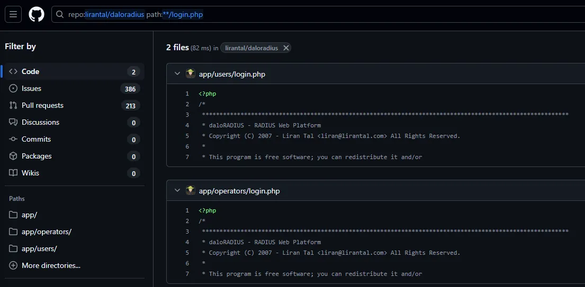The height and width of the screenshot is (287, 585).
Task: Click the '2 files' results heading
Action: pos(177,48)
